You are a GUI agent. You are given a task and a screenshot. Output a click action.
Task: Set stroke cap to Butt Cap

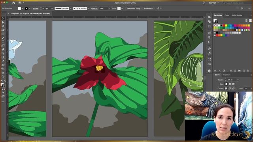(226, 84)
